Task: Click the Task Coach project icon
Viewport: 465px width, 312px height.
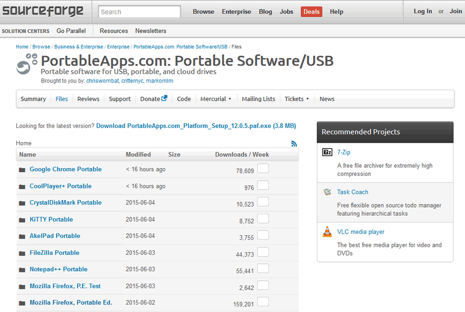Action: pos(327,192)
